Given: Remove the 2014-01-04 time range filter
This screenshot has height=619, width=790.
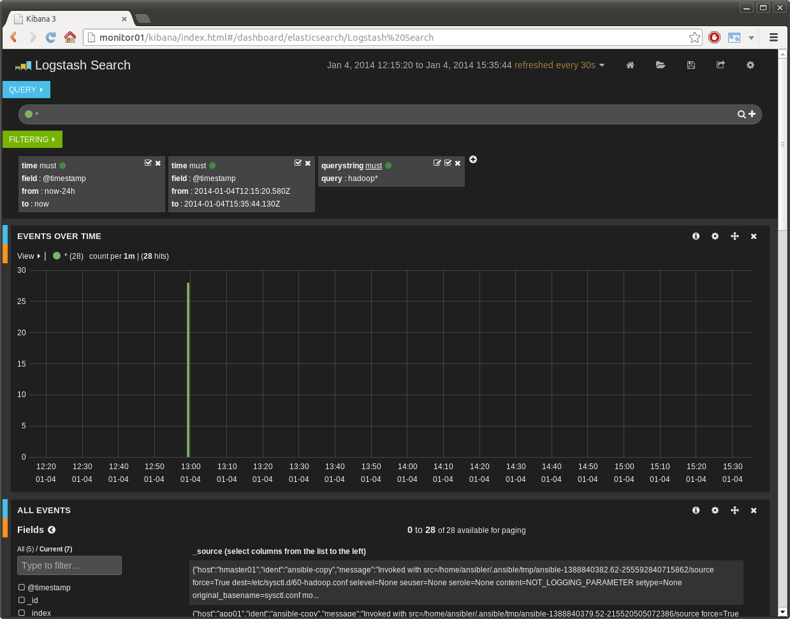Looking at the screenshot, I should (308, 163).
